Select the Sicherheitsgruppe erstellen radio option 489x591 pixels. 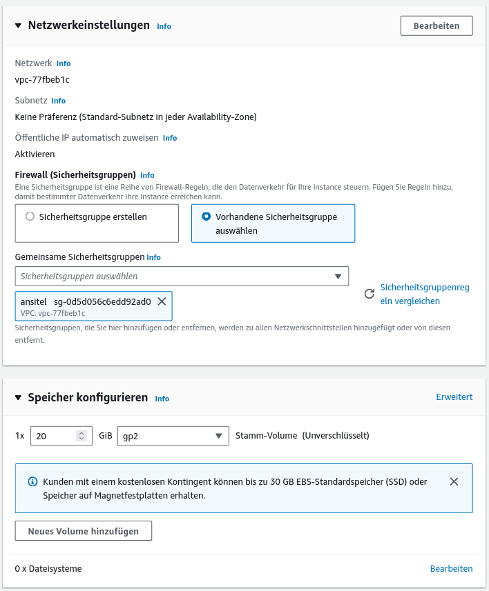tap(30, 217)
